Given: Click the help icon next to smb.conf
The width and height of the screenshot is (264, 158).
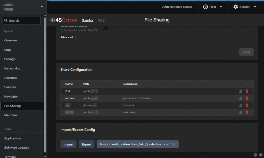Looking at the screenshot, I should pyautogui.click(x=174, y=144).
